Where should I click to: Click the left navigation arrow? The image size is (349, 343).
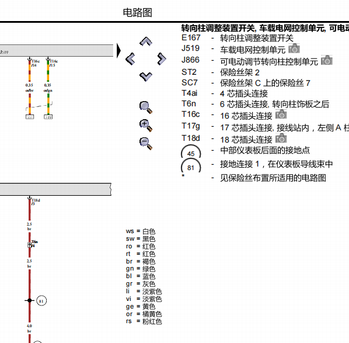pyautogui.click(x=130, y=59)
